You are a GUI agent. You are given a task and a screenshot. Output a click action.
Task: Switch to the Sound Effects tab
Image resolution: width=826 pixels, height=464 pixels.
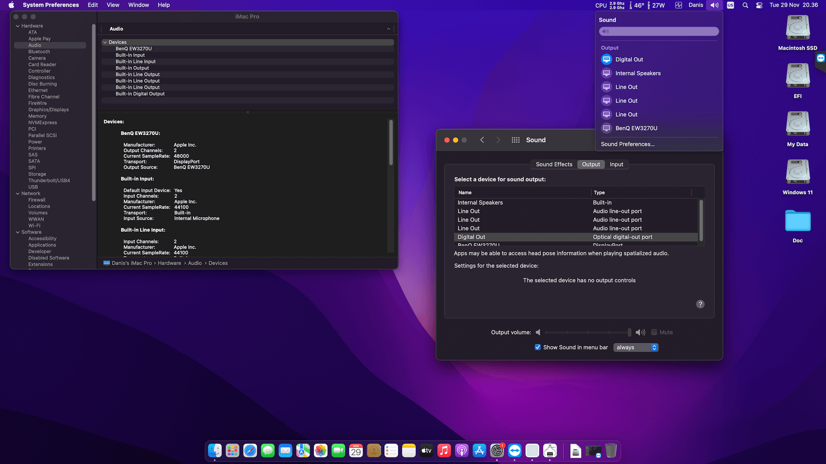554,164
